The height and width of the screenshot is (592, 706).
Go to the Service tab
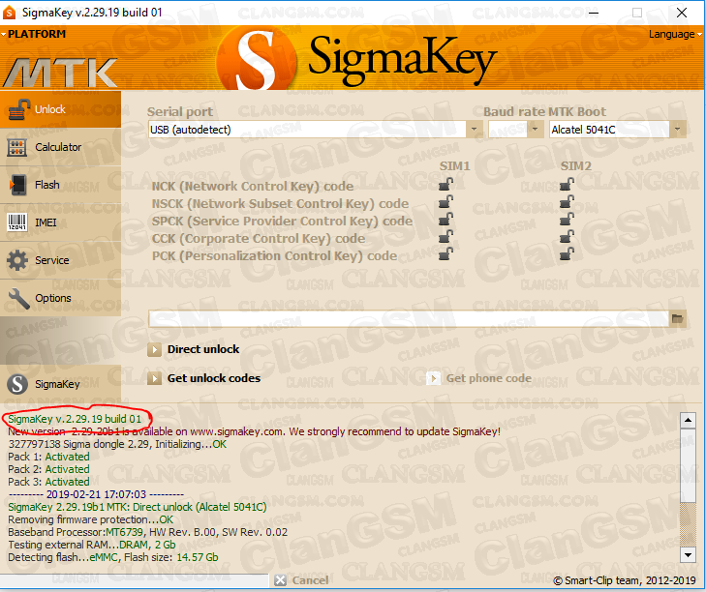click(60, 260)
